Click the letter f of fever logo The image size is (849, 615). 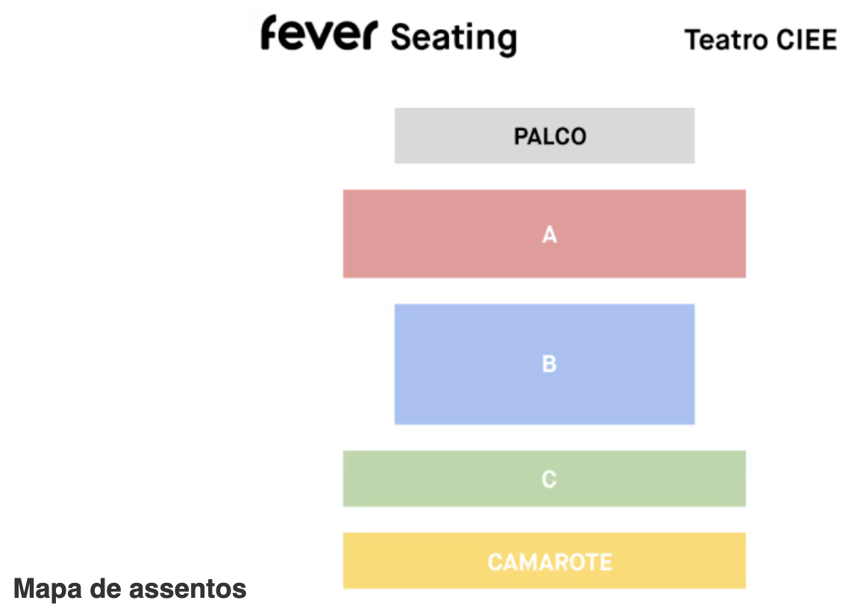coord(269,33)
